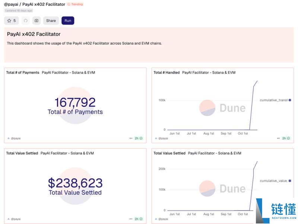Click the camera screenshot icon
This screenshot has height=224, width=298.
37,20
